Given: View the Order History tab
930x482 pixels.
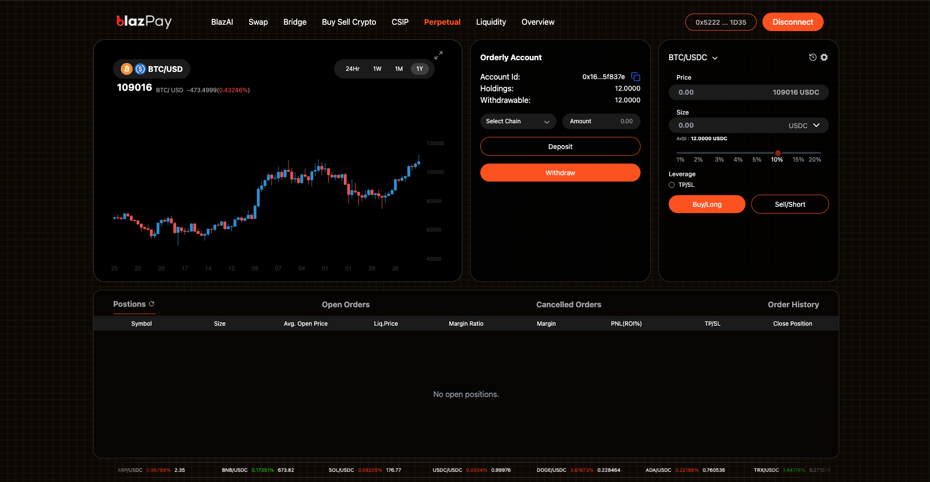Looking at the screenshot, I should coord(794,304).
